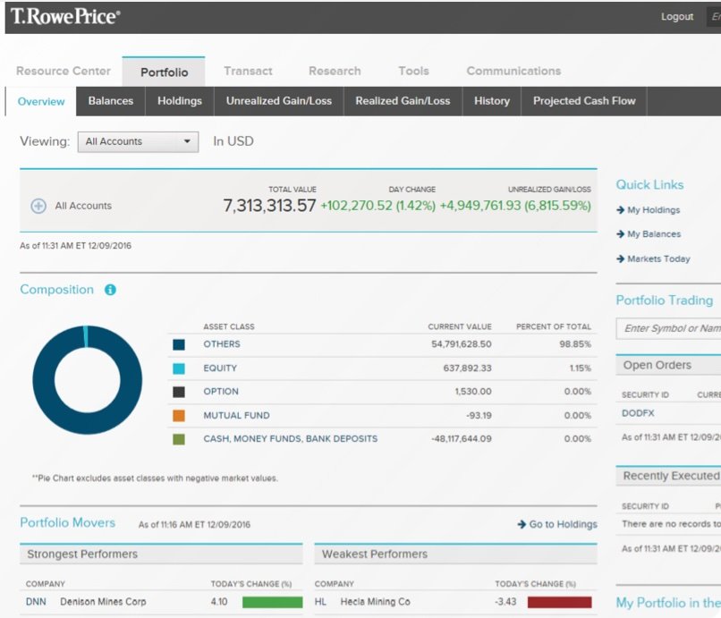The image size is (721, 618).
Task: Click the 1,530.00 OPTION current value
Action: (473, 392)
